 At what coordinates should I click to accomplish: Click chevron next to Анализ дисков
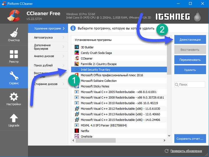(63, 56)
